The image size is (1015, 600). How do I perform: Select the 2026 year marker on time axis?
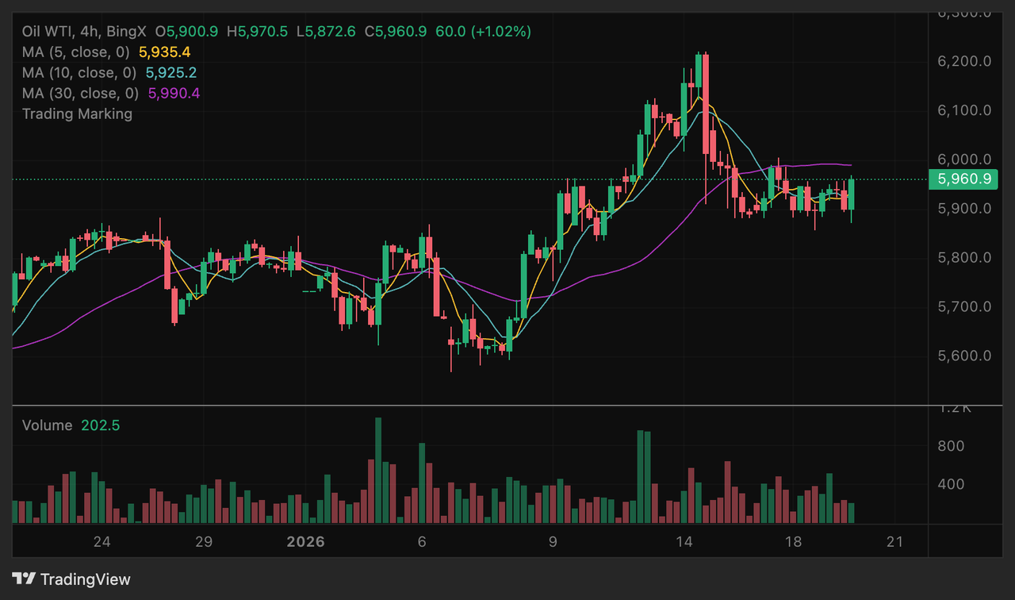coord(305,542)
